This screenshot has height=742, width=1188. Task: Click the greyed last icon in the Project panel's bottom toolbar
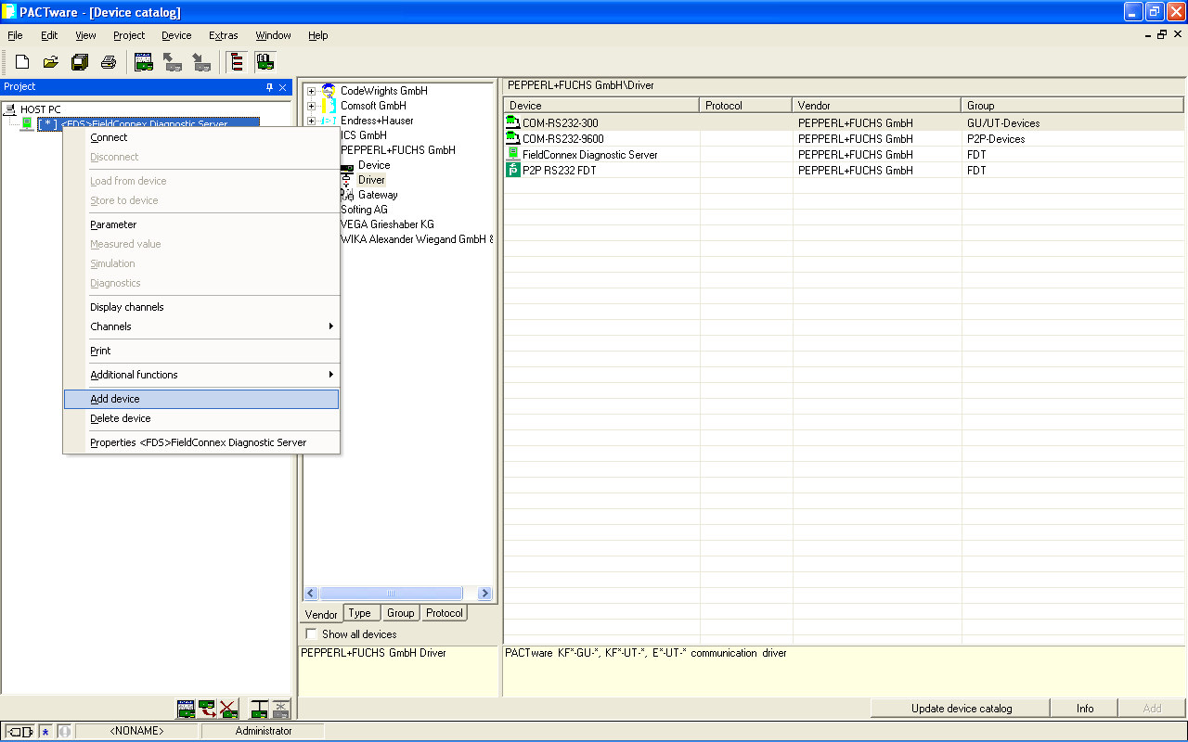280,710
